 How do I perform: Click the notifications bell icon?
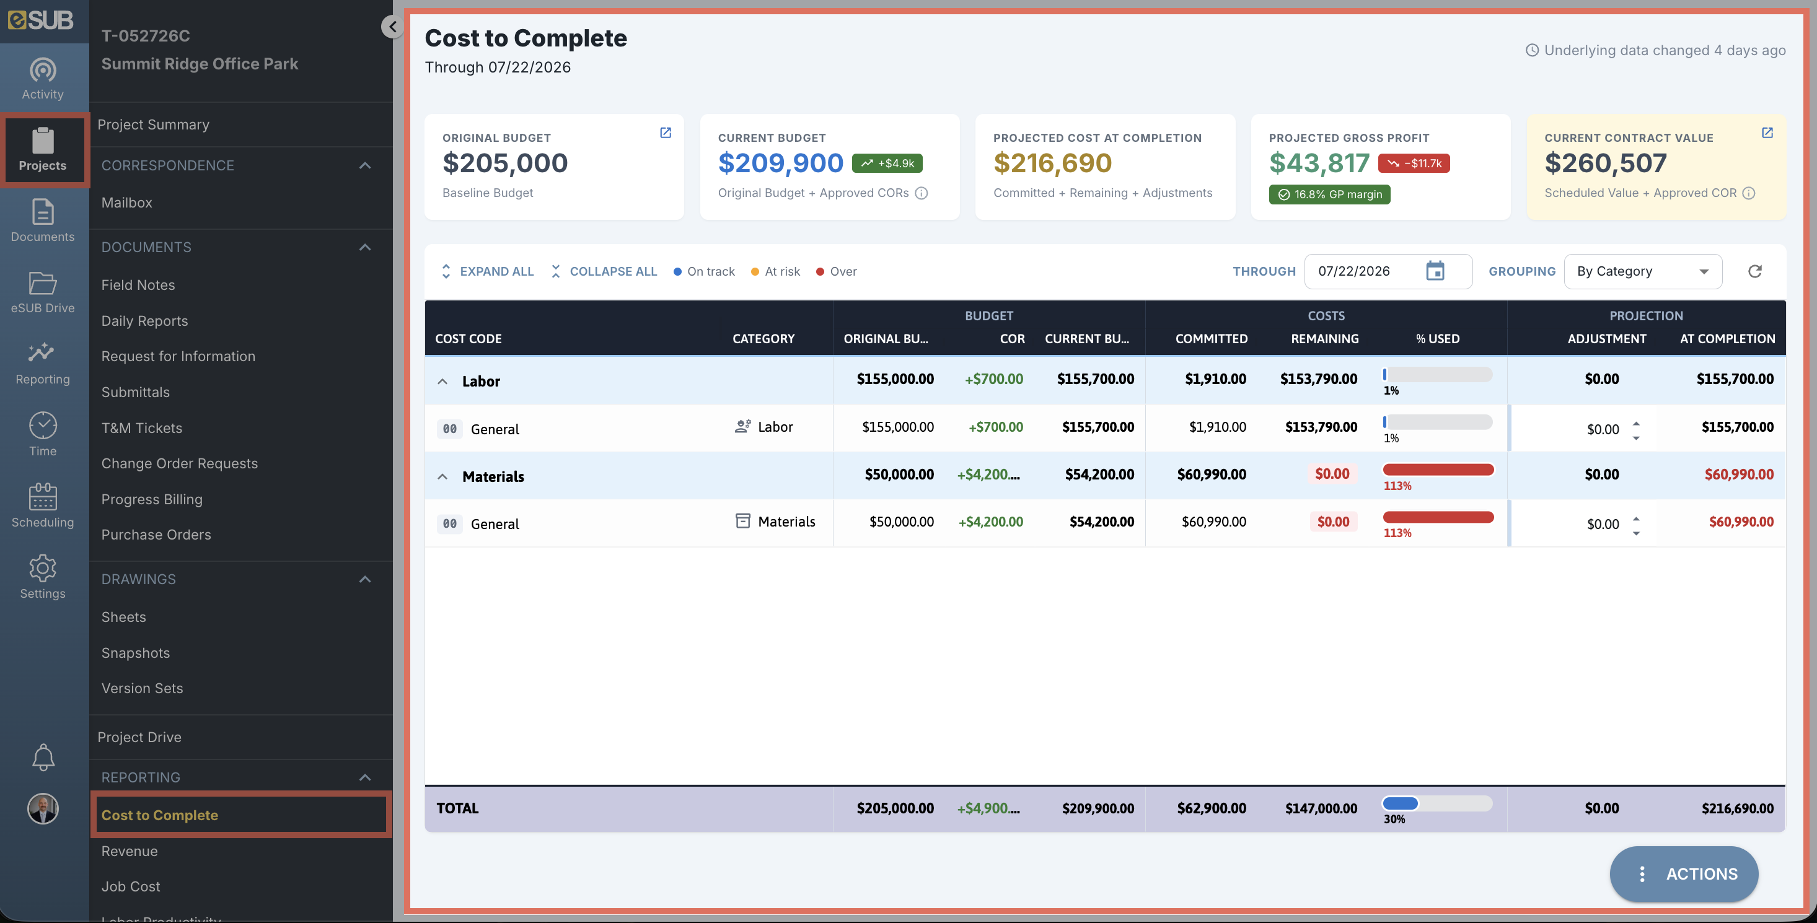coord(43,758)
